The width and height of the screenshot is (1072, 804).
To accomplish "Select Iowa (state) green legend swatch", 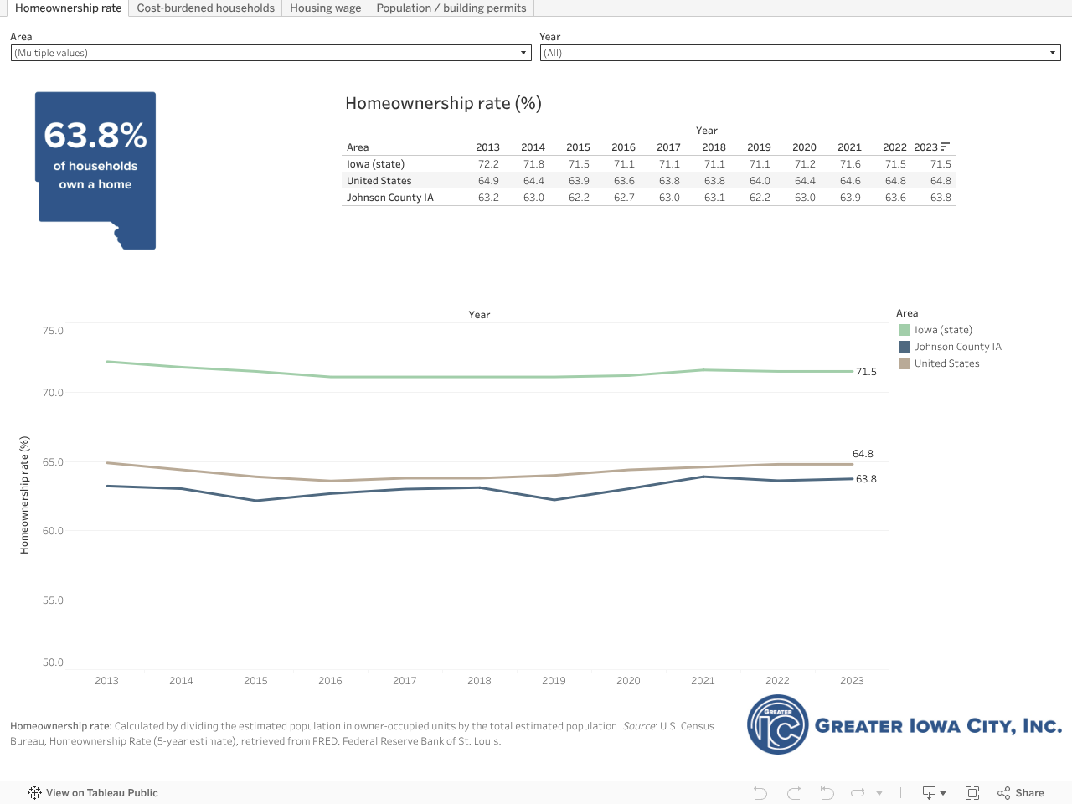I will click(904, 330).
